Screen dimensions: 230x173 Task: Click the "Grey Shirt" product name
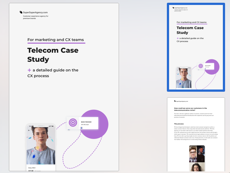point(32,168)
